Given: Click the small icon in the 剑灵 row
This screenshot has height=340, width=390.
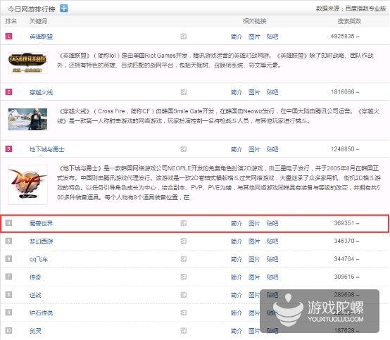Looking at the screenshot, I should coord(183,331).
